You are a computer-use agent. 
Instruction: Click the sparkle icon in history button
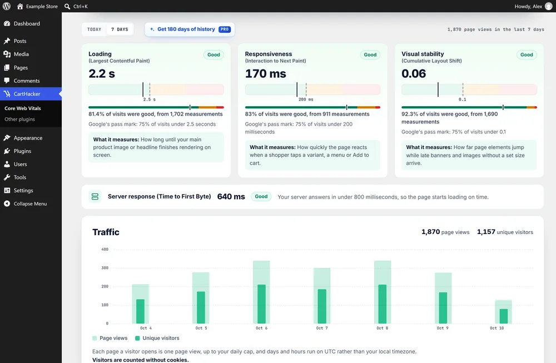coord(152,29)
